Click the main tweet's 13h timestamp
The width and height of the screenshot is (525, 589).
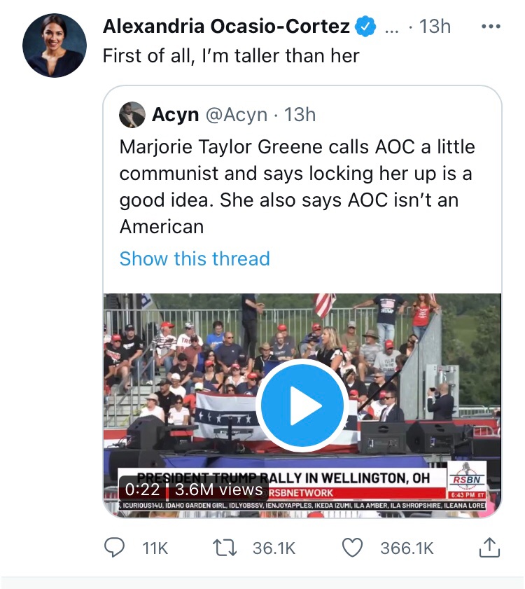[x=434, y=27]
